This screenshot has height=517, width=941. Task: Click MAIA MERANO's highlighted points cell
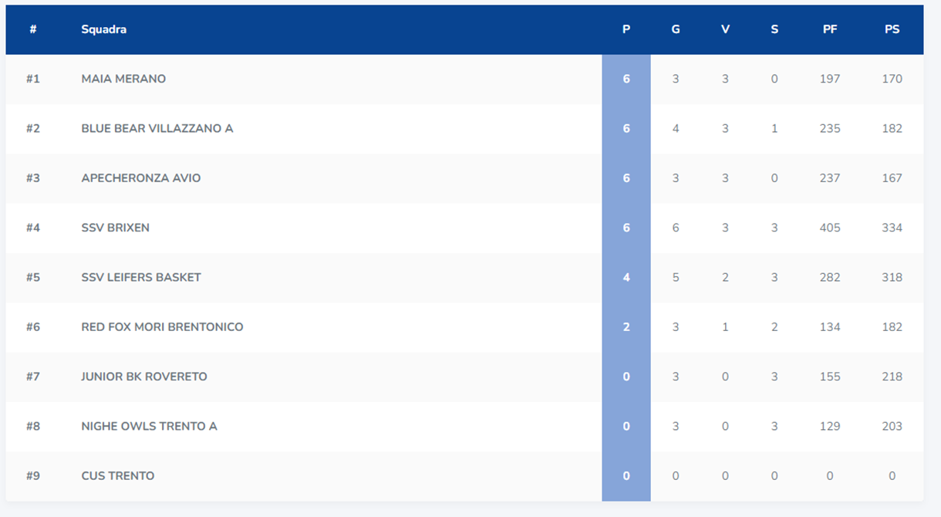click(626, 79)
